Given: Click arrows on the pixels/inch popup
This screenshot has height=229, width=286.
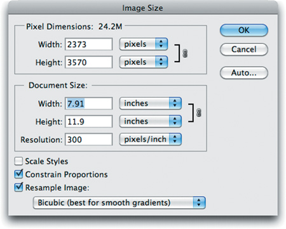Looking at the screenshot, I should (175, 139).
